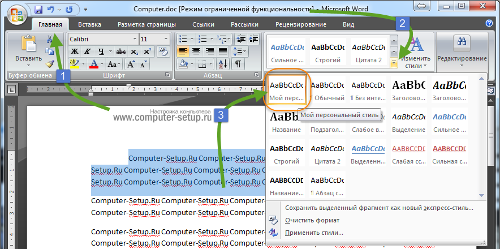Image resolution: width=500 pixels, height=249 pixels.
Task: Click the red font color button
Action: tap(94, 64)
